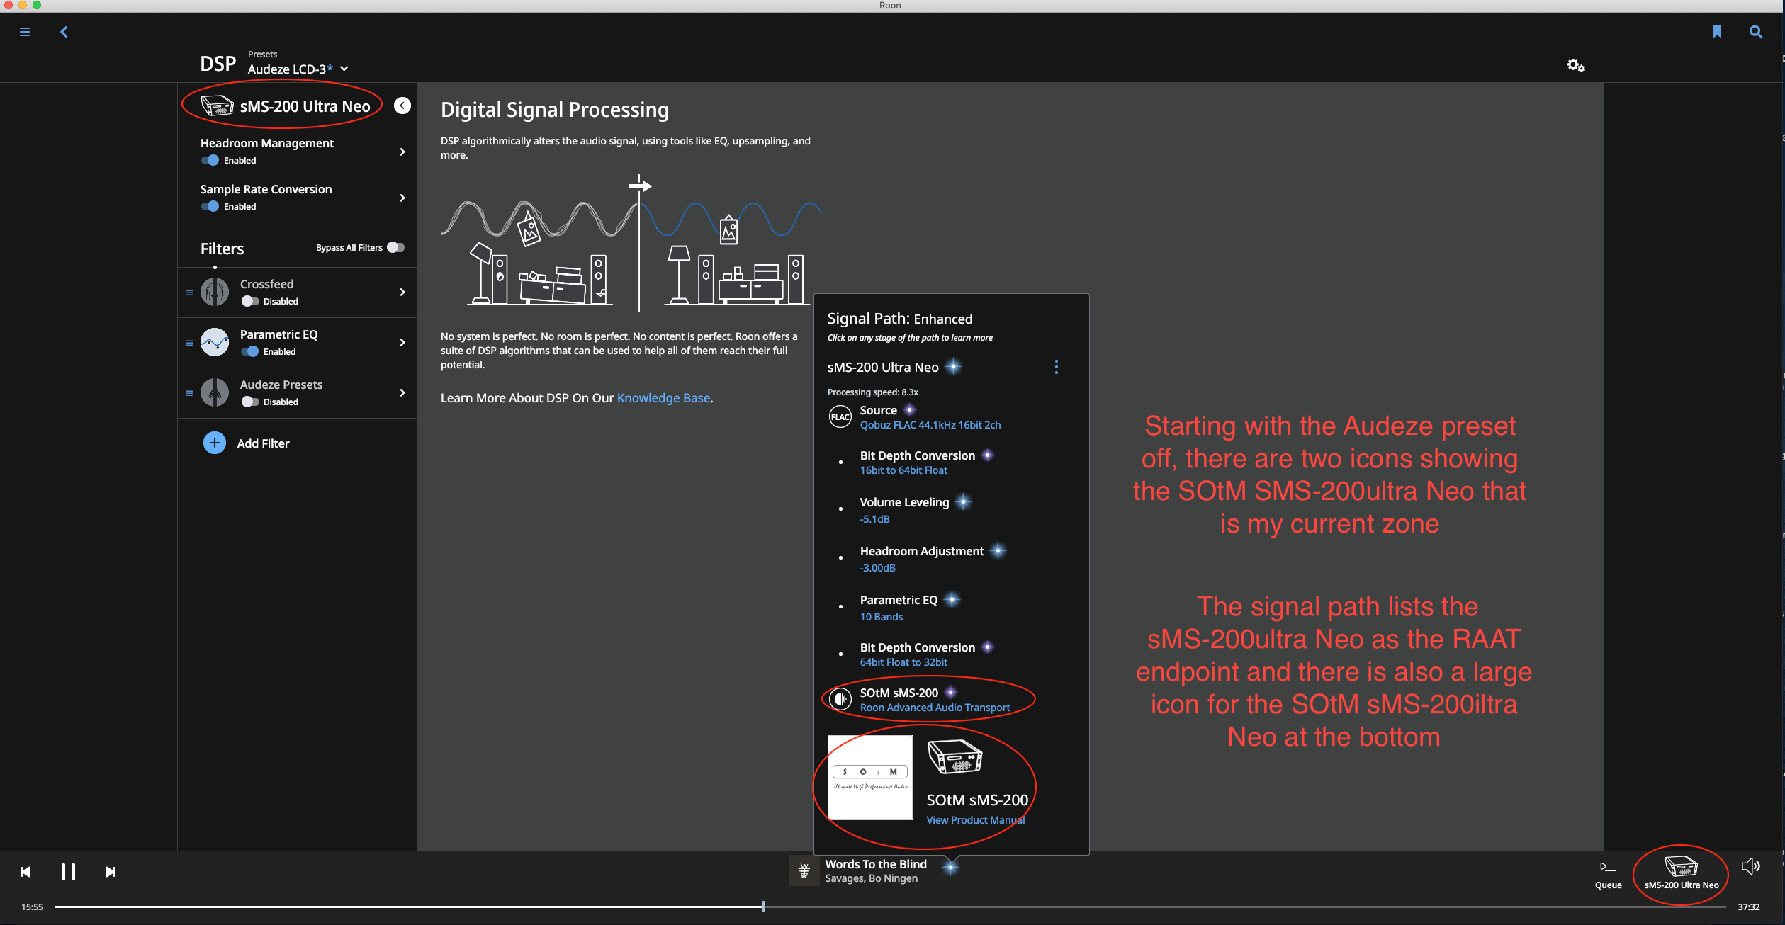Click the album art thumbnail in footer
1785x925 pixels.
[804, 871]
